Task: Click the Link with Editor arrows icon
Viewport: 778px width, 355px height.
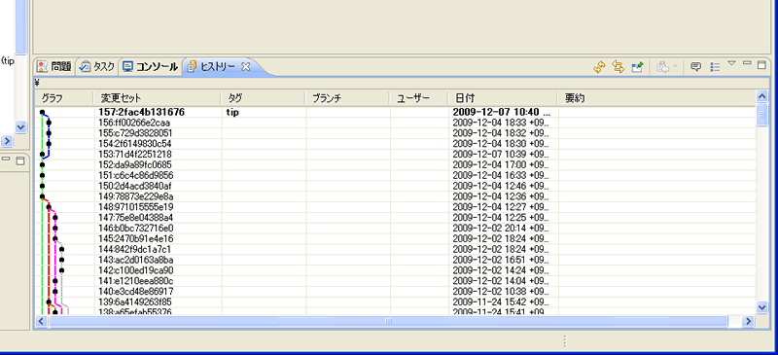Action: tap(618, 67)
